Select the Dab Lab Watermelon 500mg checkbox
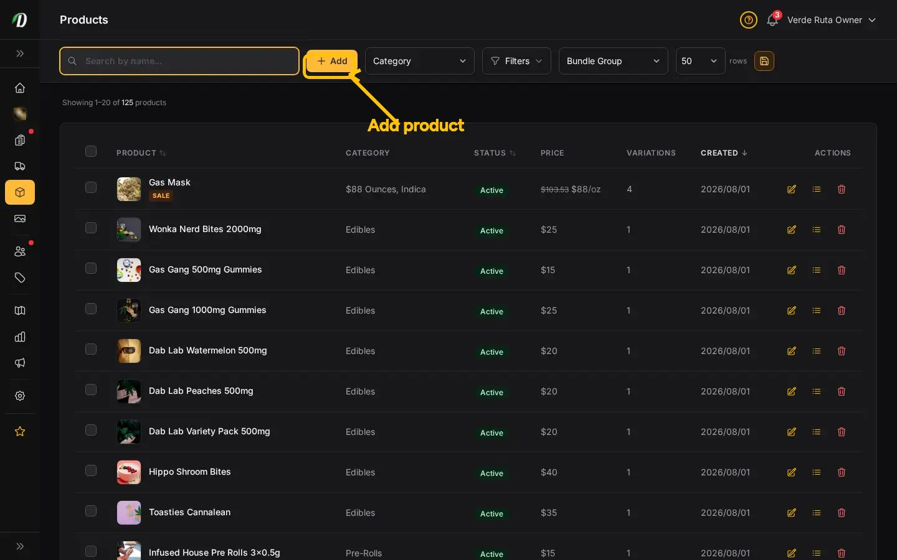This screenshot has height=560, width=897. (x=91, y=349)
